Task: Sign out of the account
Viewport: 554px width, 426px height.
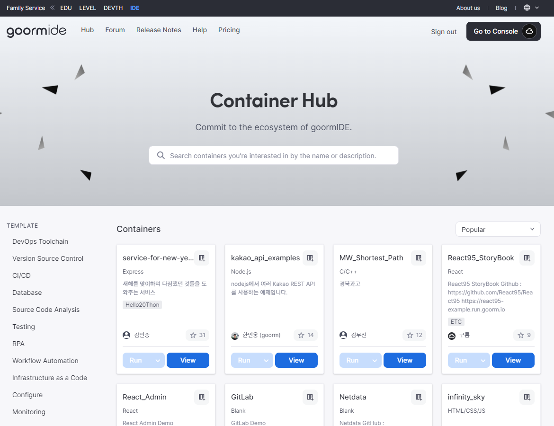Action: point(443,32)
